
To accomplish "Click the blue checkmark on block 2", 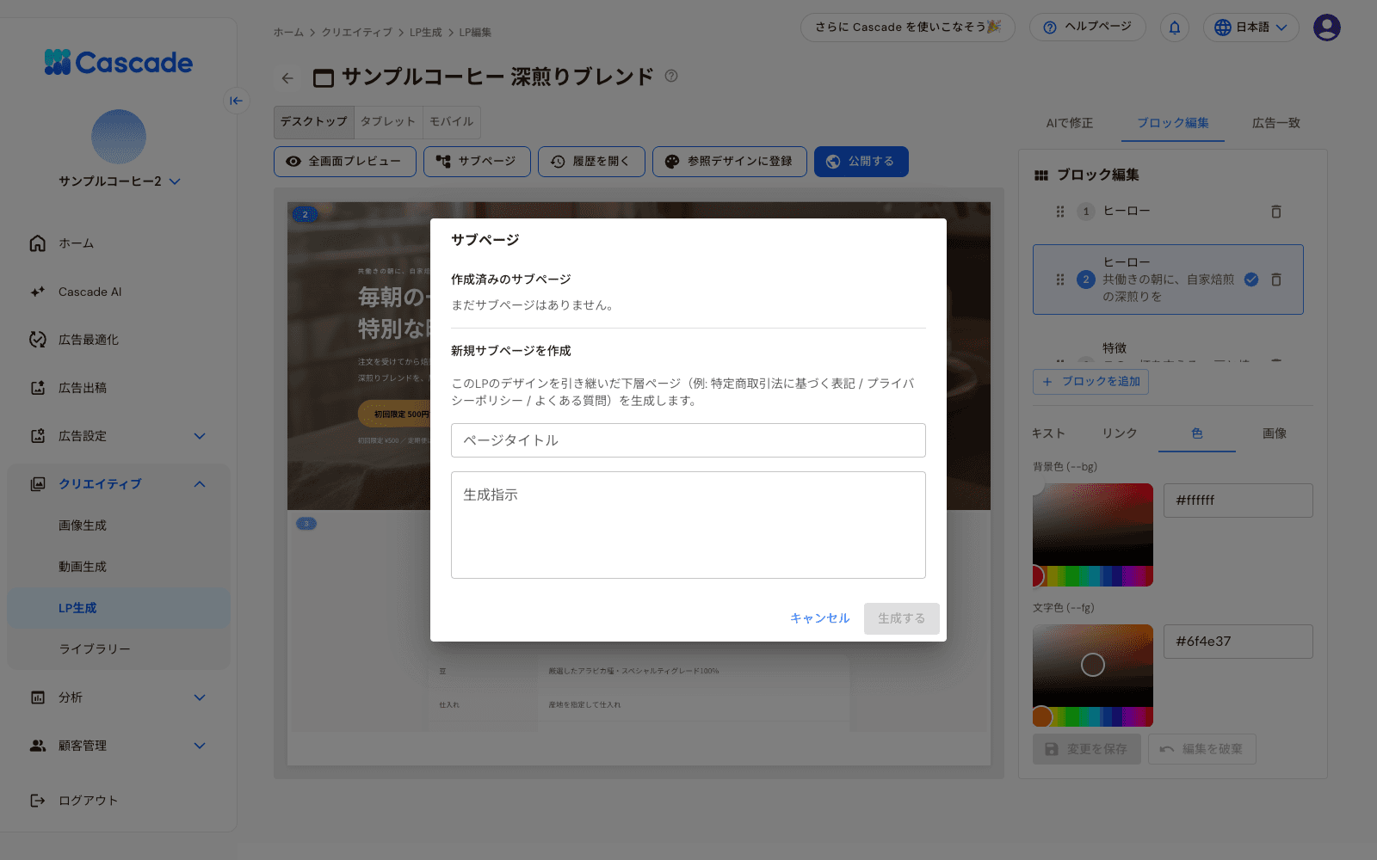I will (x=1251, y=279).
